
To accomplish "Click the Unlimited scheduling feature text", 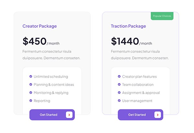I will (x=51, y=76).
